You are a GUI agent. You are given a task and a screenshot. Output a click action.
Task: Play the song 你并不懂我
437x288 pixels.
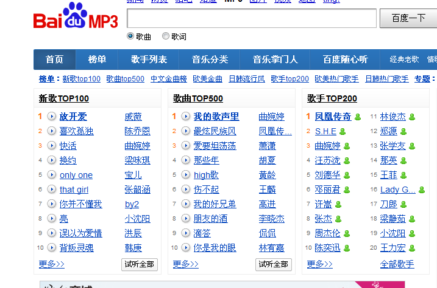click(52, 204)
